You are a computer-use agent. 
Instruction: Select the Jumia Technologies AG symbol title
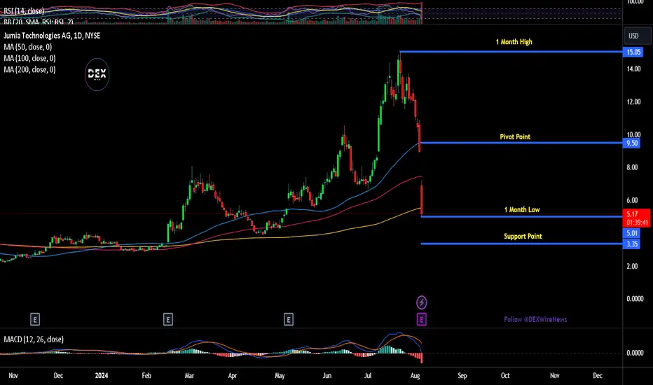[x=52, y=36]
